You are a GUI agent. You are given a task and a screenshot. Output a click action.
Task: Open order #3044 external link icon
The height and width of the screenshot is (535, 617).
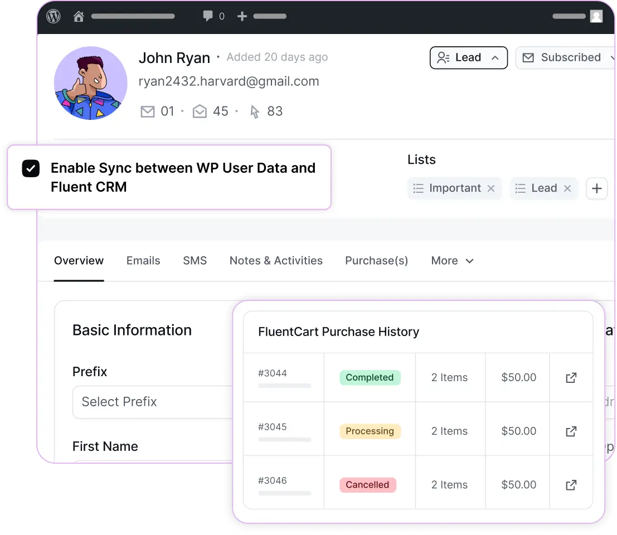[x=571, y=378]
